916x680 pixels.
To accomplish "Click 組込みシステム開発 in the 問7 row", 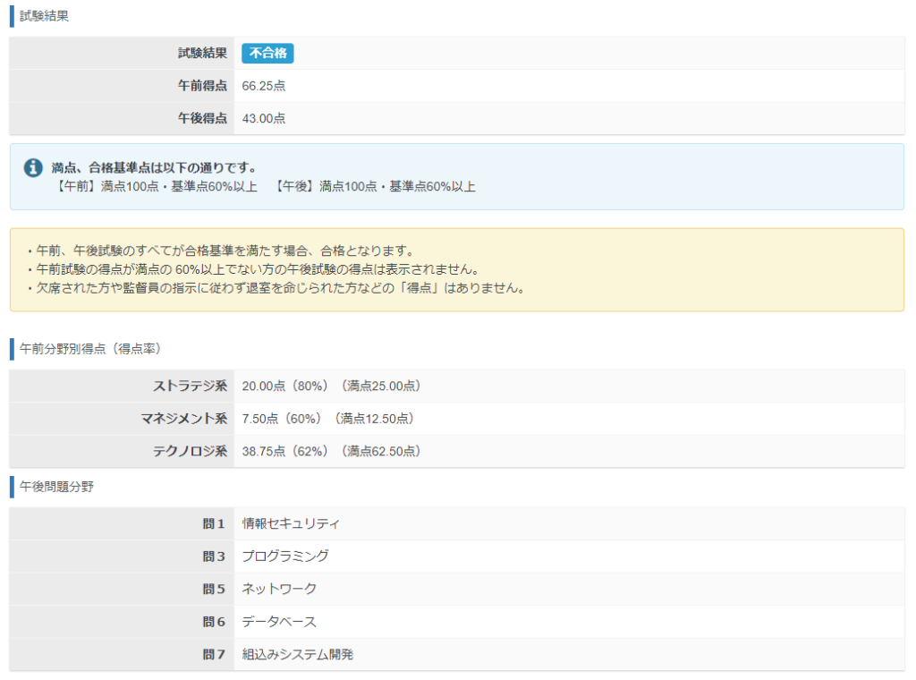I will click(x=298, y=654).
